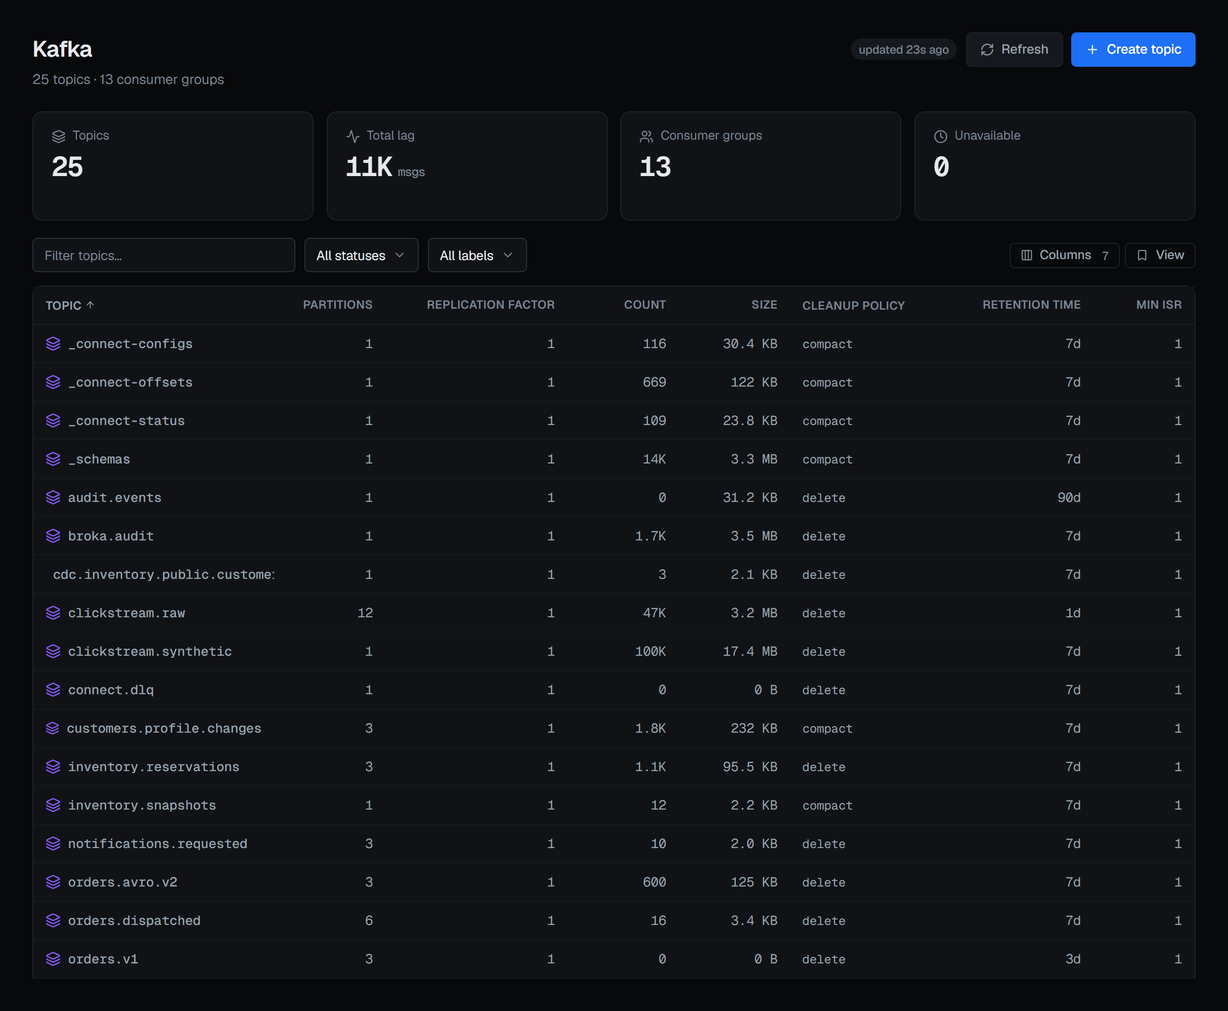Sort by the TOPIC column header
Viewport: 1228px width, 1011px height.
pyautogui.click(x=70, y=305)
